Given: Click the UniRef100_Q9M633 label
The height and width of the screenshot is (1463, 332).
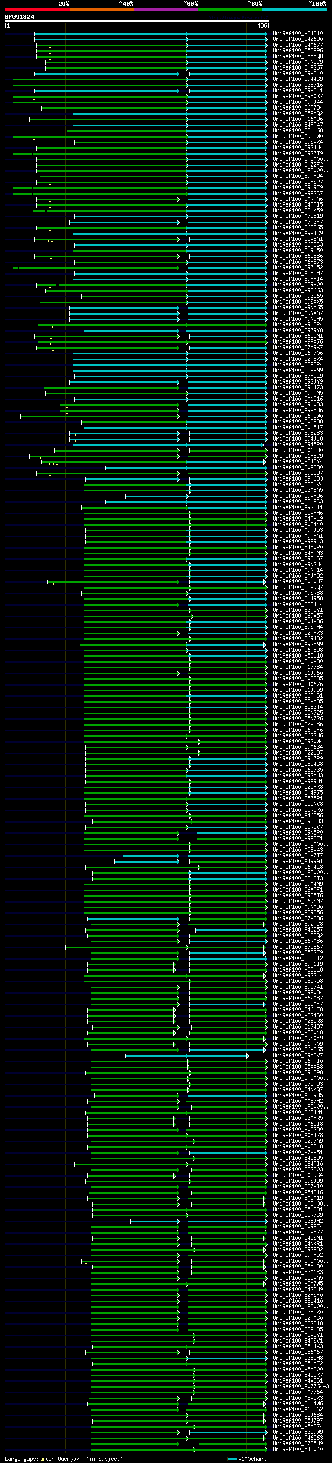Looking at the screenshot, I should click(298, 479).
